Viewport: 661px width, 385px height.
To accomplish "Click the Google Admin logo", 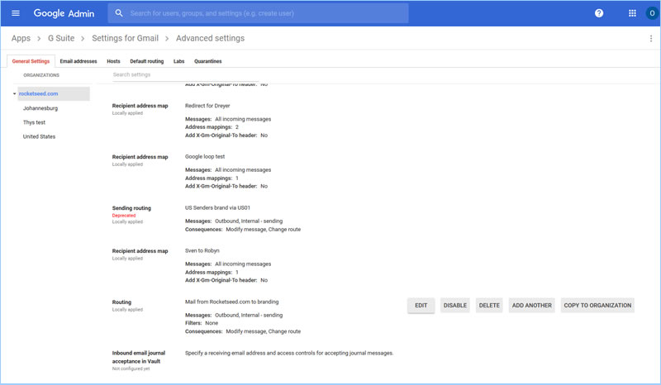I will (x=64, y=13).
